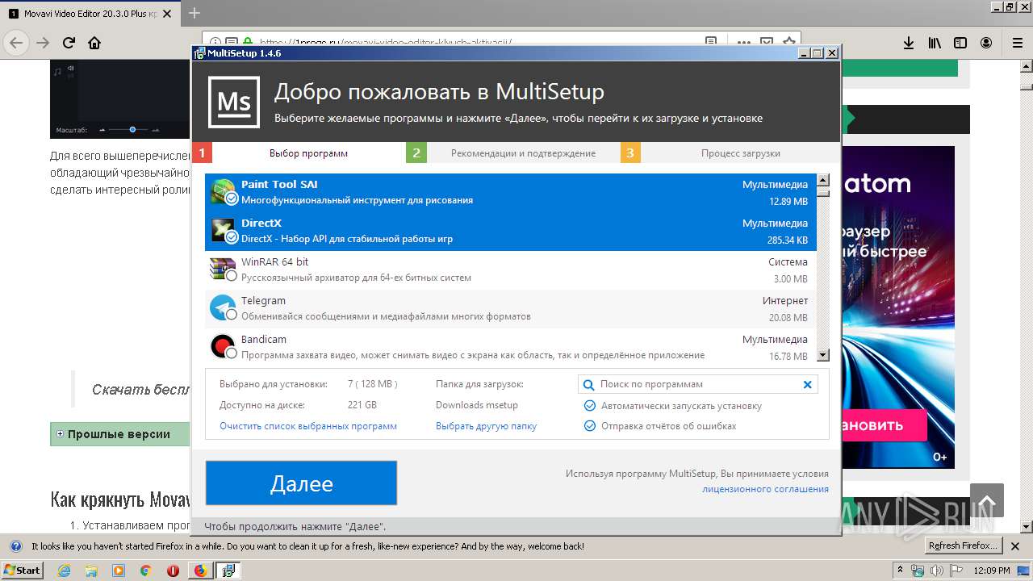The image size is (1033, 581).
Task: Click Refresh Firefox button
Action: (963, 546)
